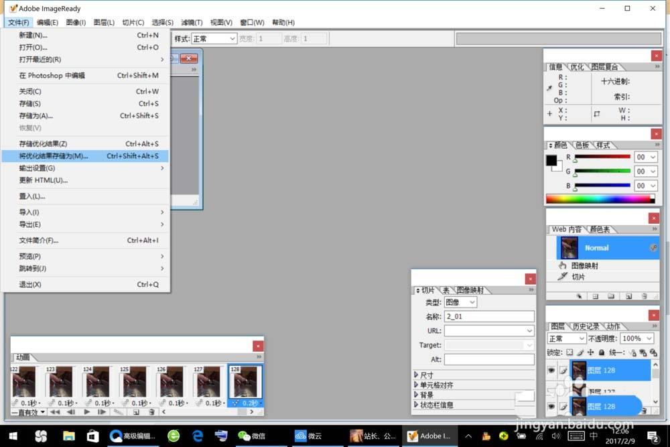670x447 pixels.
Task: Select frame 125 thumbnail in animation panel
Action: (x=134, y=382)
